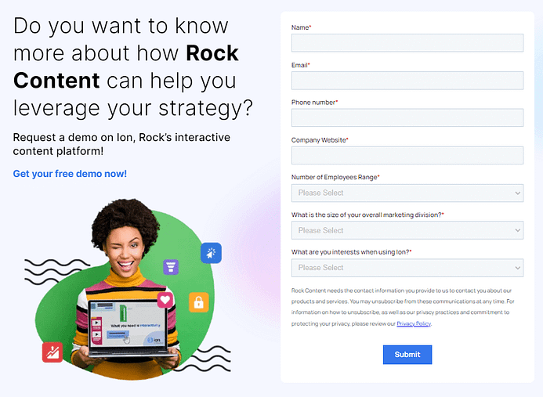
Task: Open the Number of Employees Range dropdown
Action: 407,193
